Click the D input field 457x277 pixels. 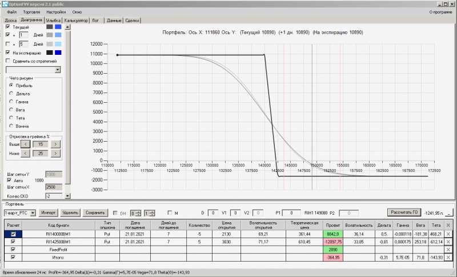[213, 213]
